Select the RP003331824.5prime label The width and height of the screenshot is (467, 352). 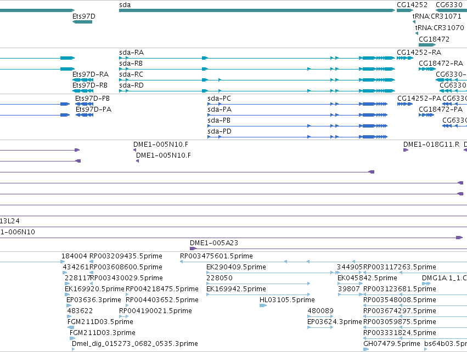pyautogui.click(x=400, y=333)
